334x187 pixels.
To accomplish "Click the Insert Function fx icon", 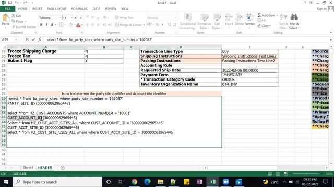I will point(40,39).
